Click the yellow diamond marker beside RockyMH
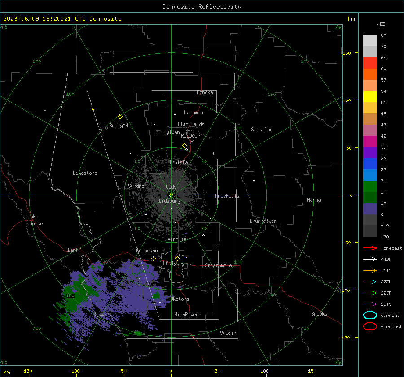Viewport: 404px width, 377px height. coord(120,117)
